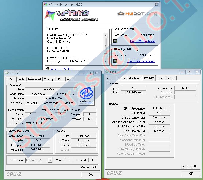Run the 1024M Benchmark

coord(141,61)
